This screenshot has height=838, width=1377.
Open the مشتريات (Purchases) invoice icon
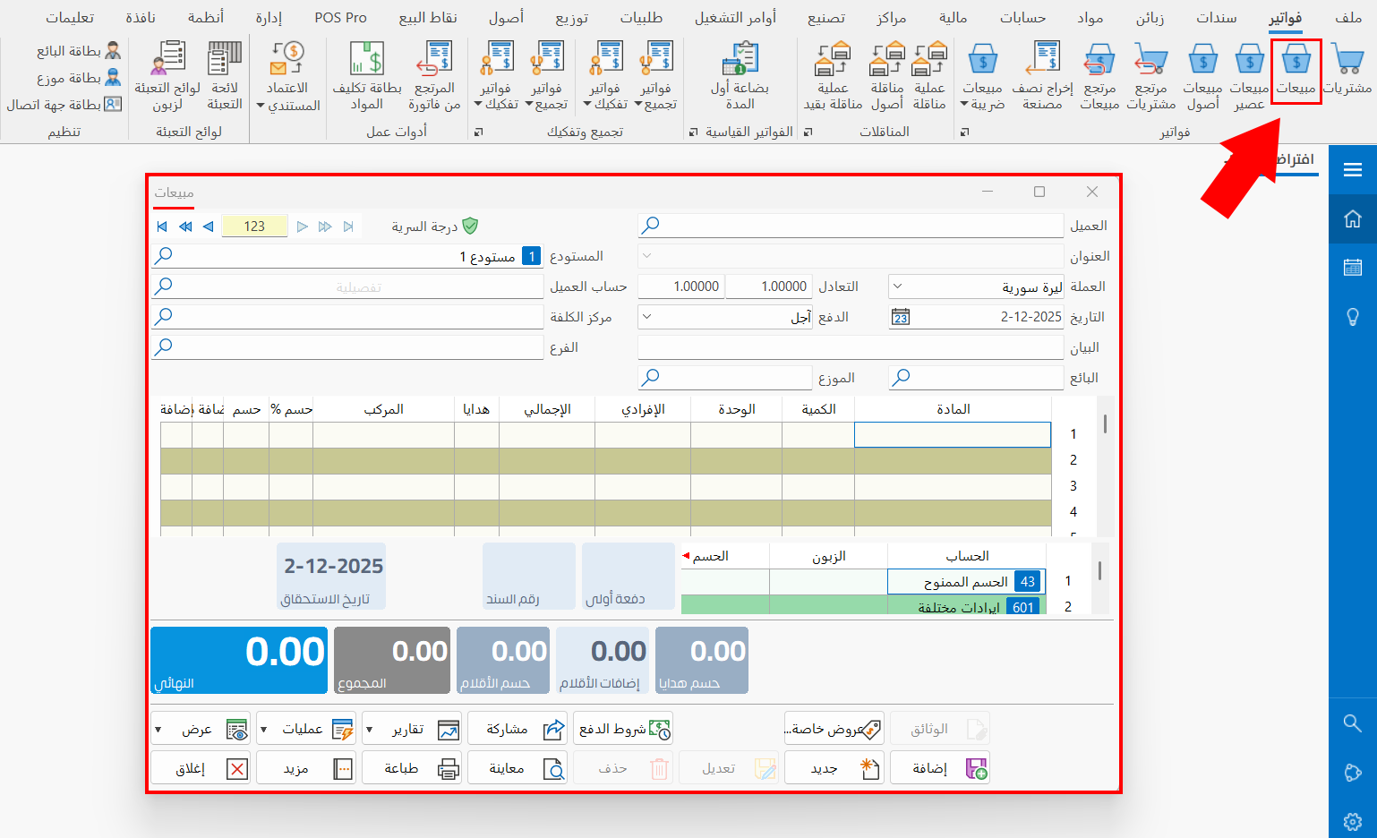tap(1347, 63)
